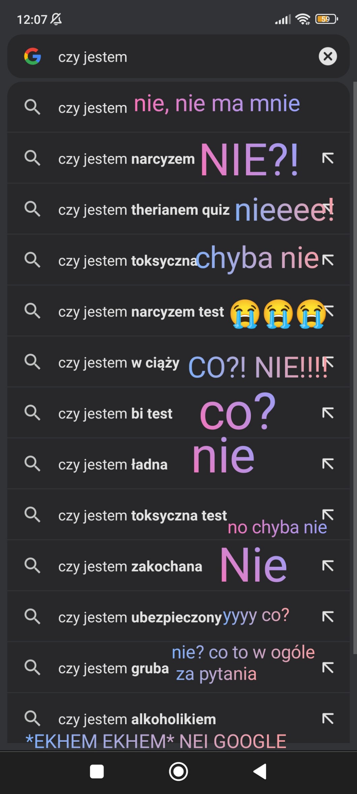Fill search with 'czy jestem bi test' using its arrow
This screenshot has height=794, width=357.
[328, 413]
